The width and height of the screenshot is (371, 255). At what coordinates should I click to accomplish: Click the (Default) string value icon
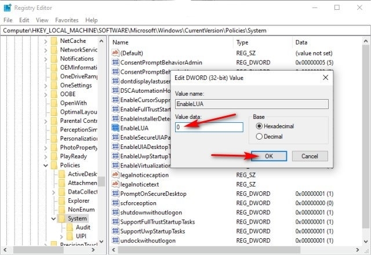115,53
